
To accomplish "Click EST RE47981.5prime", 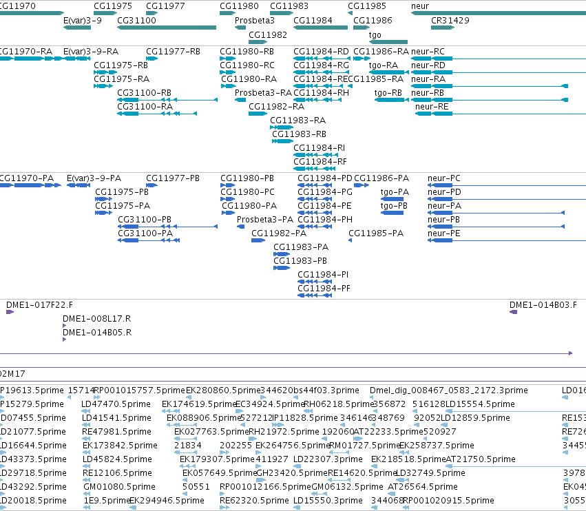I will tap(116, 432).
